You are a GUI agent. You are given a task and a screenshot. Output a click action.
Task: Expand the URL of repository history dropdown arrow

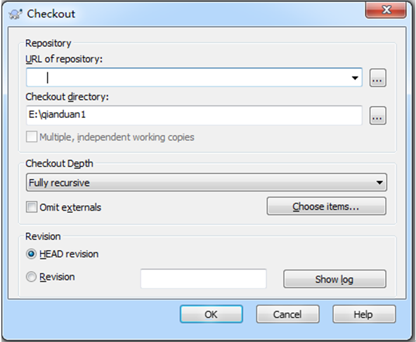coord(355,78)
